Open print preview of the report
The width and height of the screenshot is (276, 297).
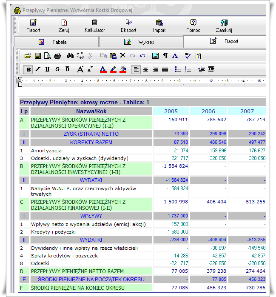click(x=47, y=56)
